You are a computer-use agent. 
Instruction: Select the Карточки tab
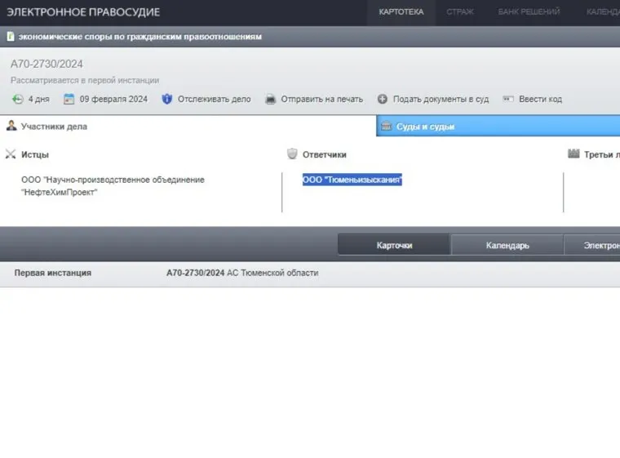point(394,245)
